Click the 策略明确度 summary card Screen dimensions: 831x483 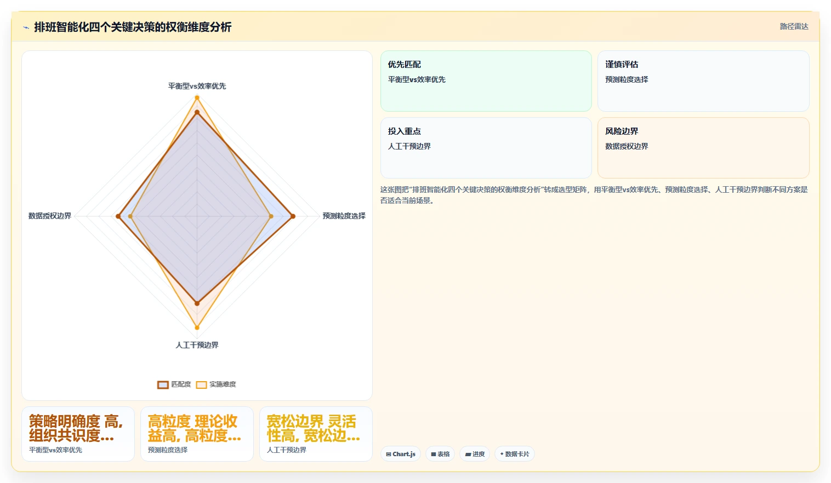(78, 434)
